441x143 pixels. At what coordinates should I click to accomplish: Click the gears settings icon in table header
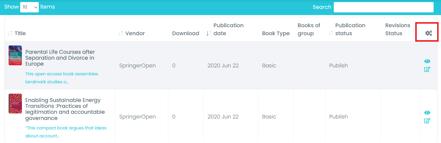[x=428, y=33]
